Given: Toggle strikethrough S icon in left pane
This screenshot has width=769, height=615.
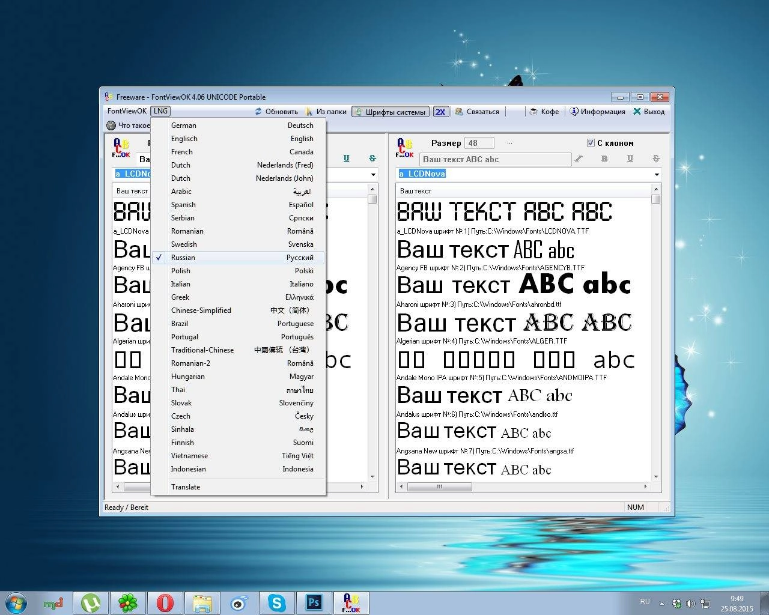Looking at the screenshot, I should (x=372, y=159).
